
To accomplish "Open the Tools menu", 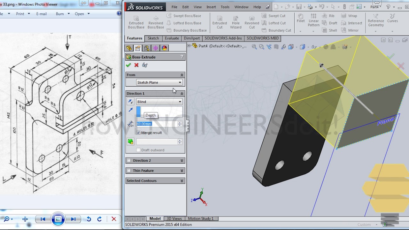I will pyautogui.click(x=225, y=7).
